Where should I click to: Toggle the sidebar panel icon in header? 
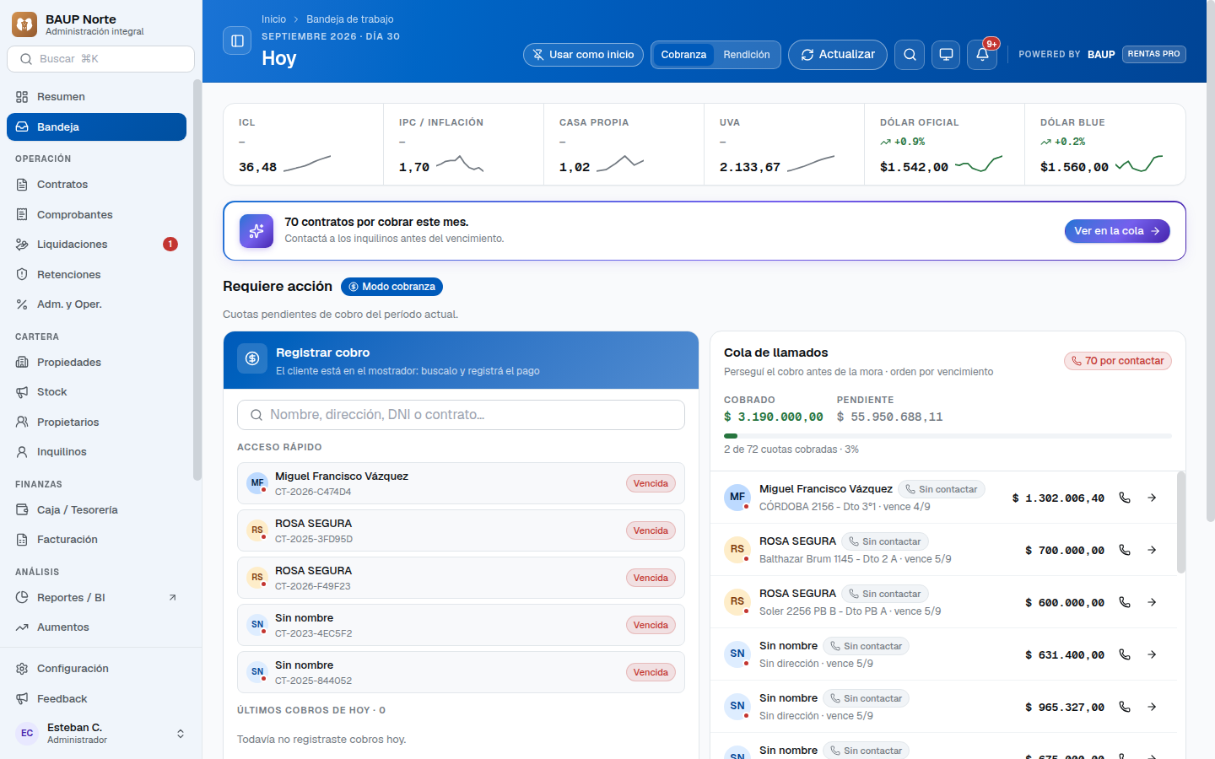pos(237,40)
